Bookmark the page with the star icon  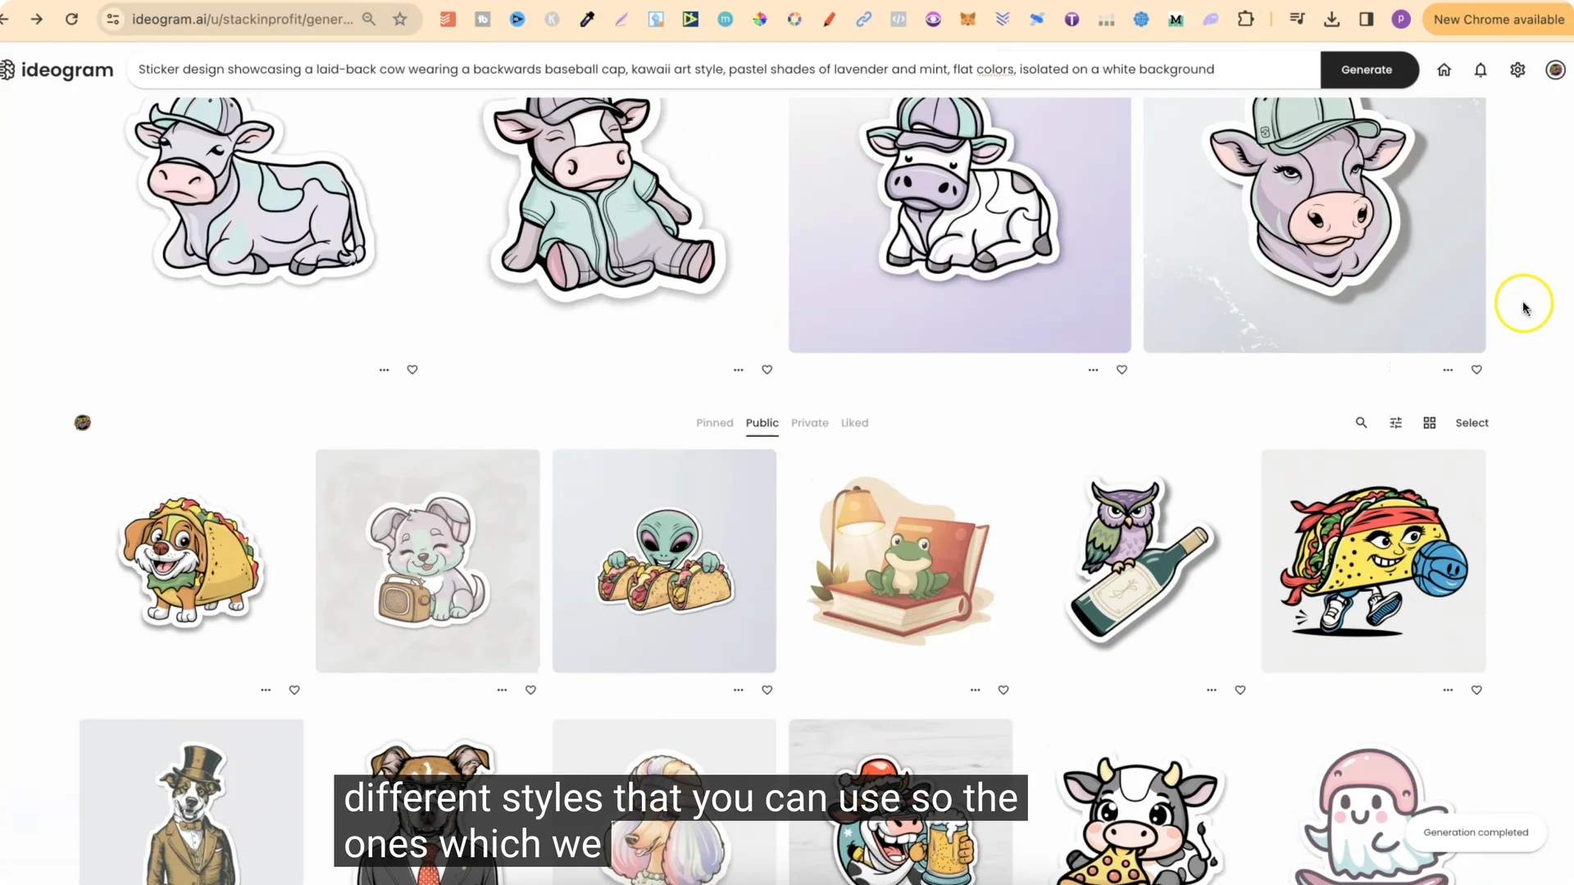[x=401, y=19]
